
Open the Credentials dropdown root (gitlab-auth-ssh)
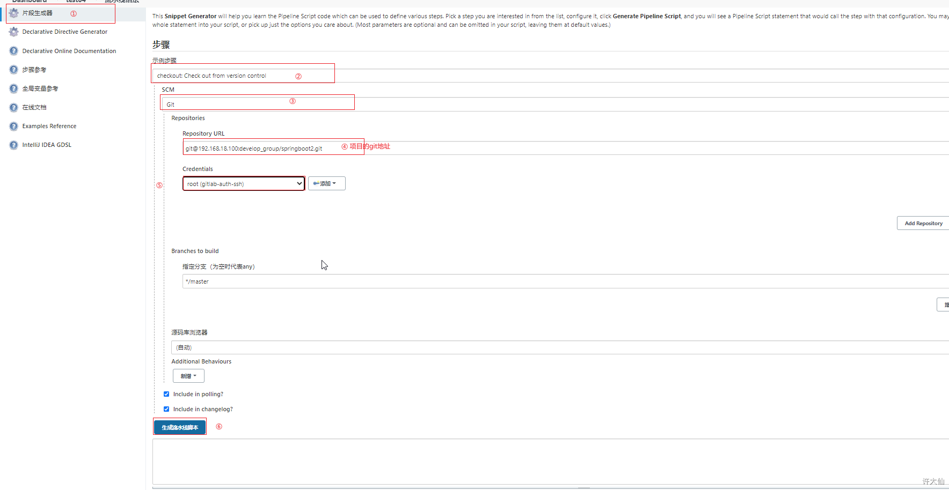point(244,184)
